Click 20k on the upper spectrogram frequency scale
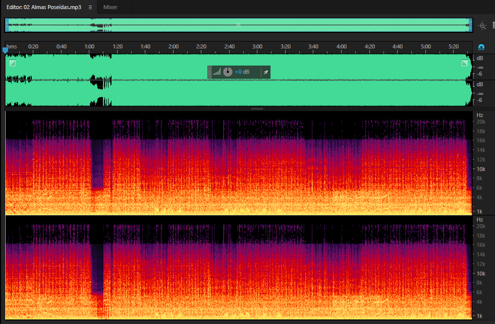 481,122
